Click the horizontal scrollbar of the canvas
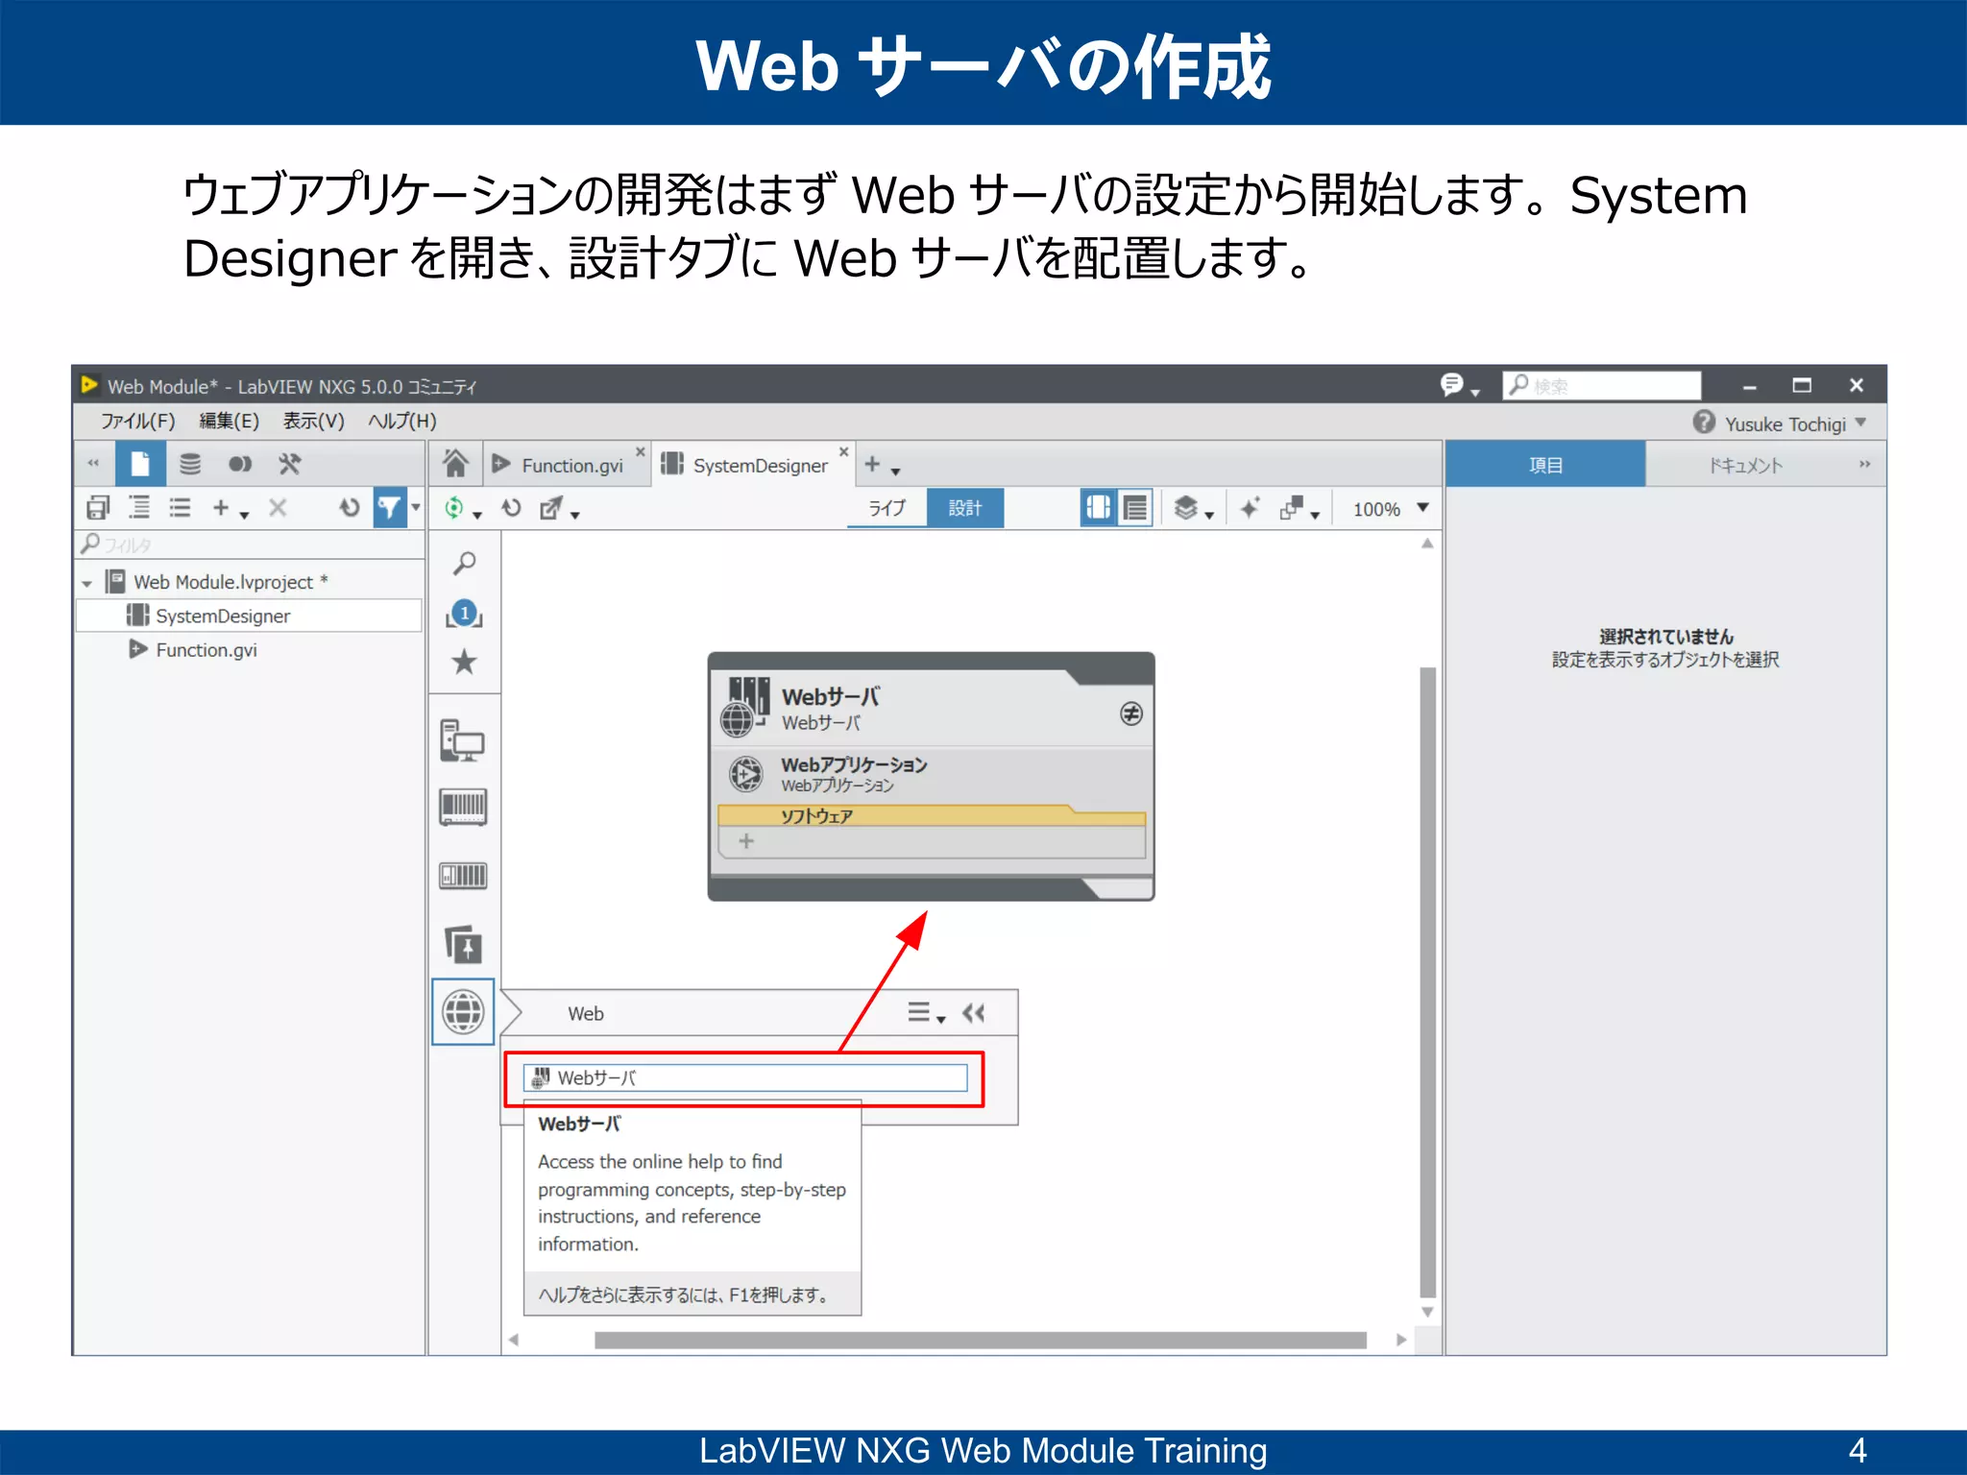 point(980,1340)
